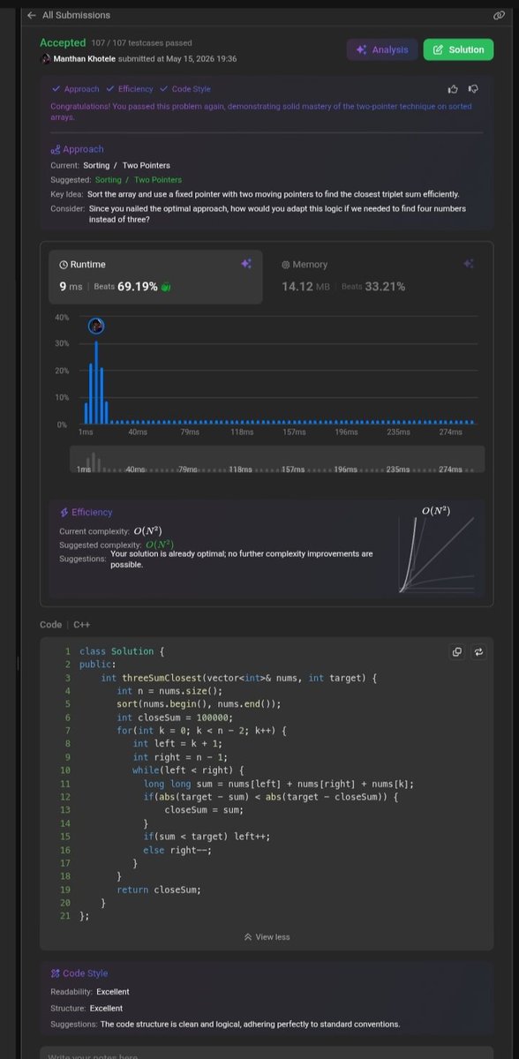Click the '14.12 MB' memory value
This screenshot has width=519, height=1059.
pyautogui.click(x=305, y=287)
